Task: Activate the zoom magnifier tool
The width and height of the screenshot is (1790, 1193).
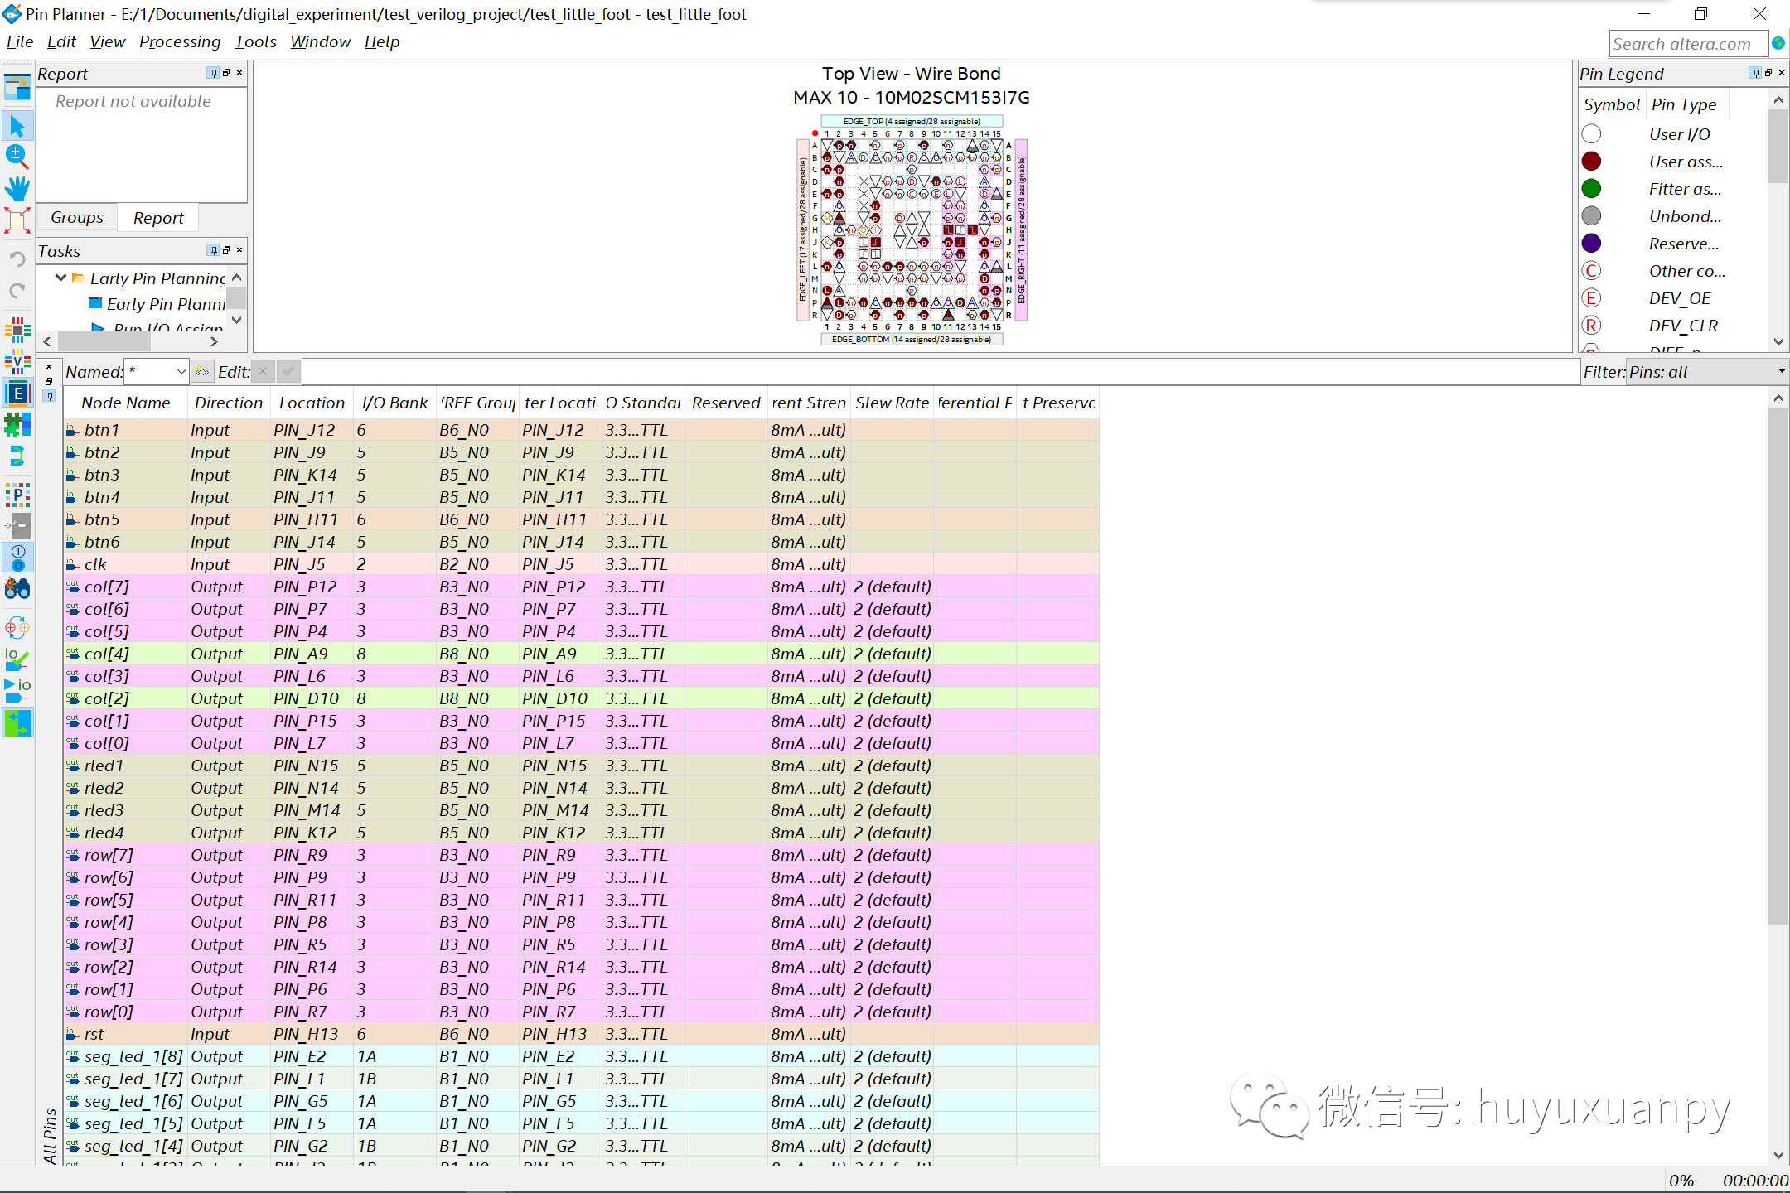Action: [17, 156]
